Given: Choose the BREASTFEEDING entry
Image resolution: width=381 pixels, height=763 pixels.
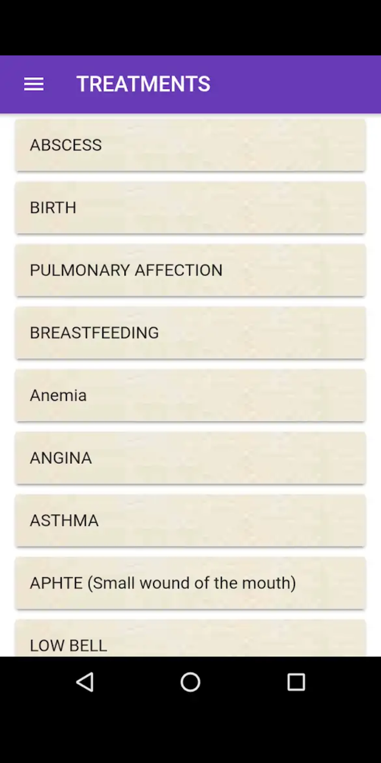Looking at the screenshot, I should (x=190, y=333).
